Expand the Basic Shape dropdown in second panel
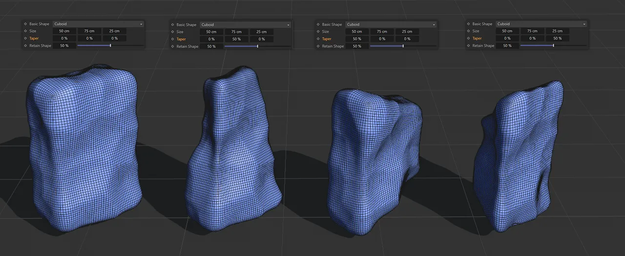The height and width of the screenshot is (256, 625). pos(245,24)
